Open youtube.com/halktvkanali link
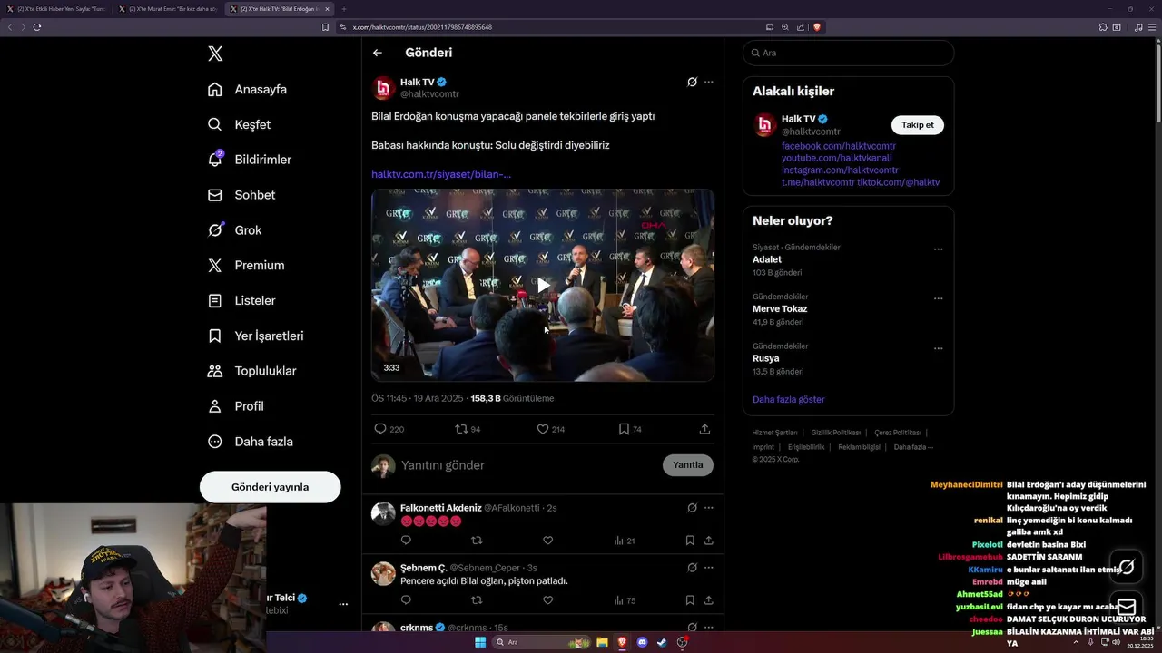Viewport: 1162px width, 653px height. pos(836,158)
